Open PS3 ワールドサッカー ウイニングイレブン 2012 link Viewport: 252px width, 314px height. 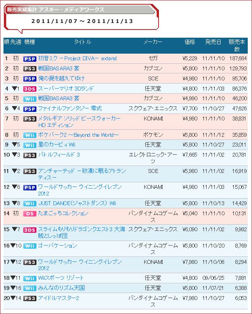(80, 265)
